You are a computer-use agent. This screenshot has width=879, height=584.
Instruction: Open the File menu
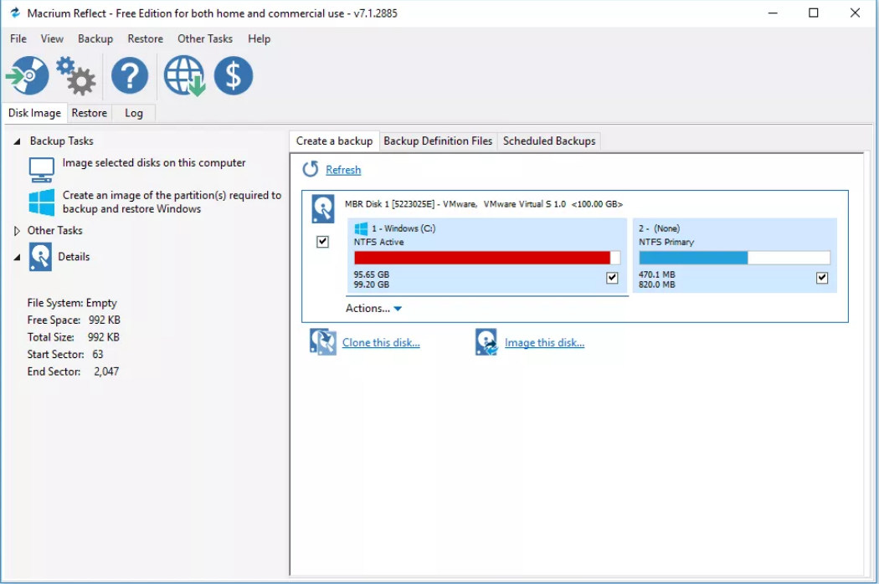[18, 38]
